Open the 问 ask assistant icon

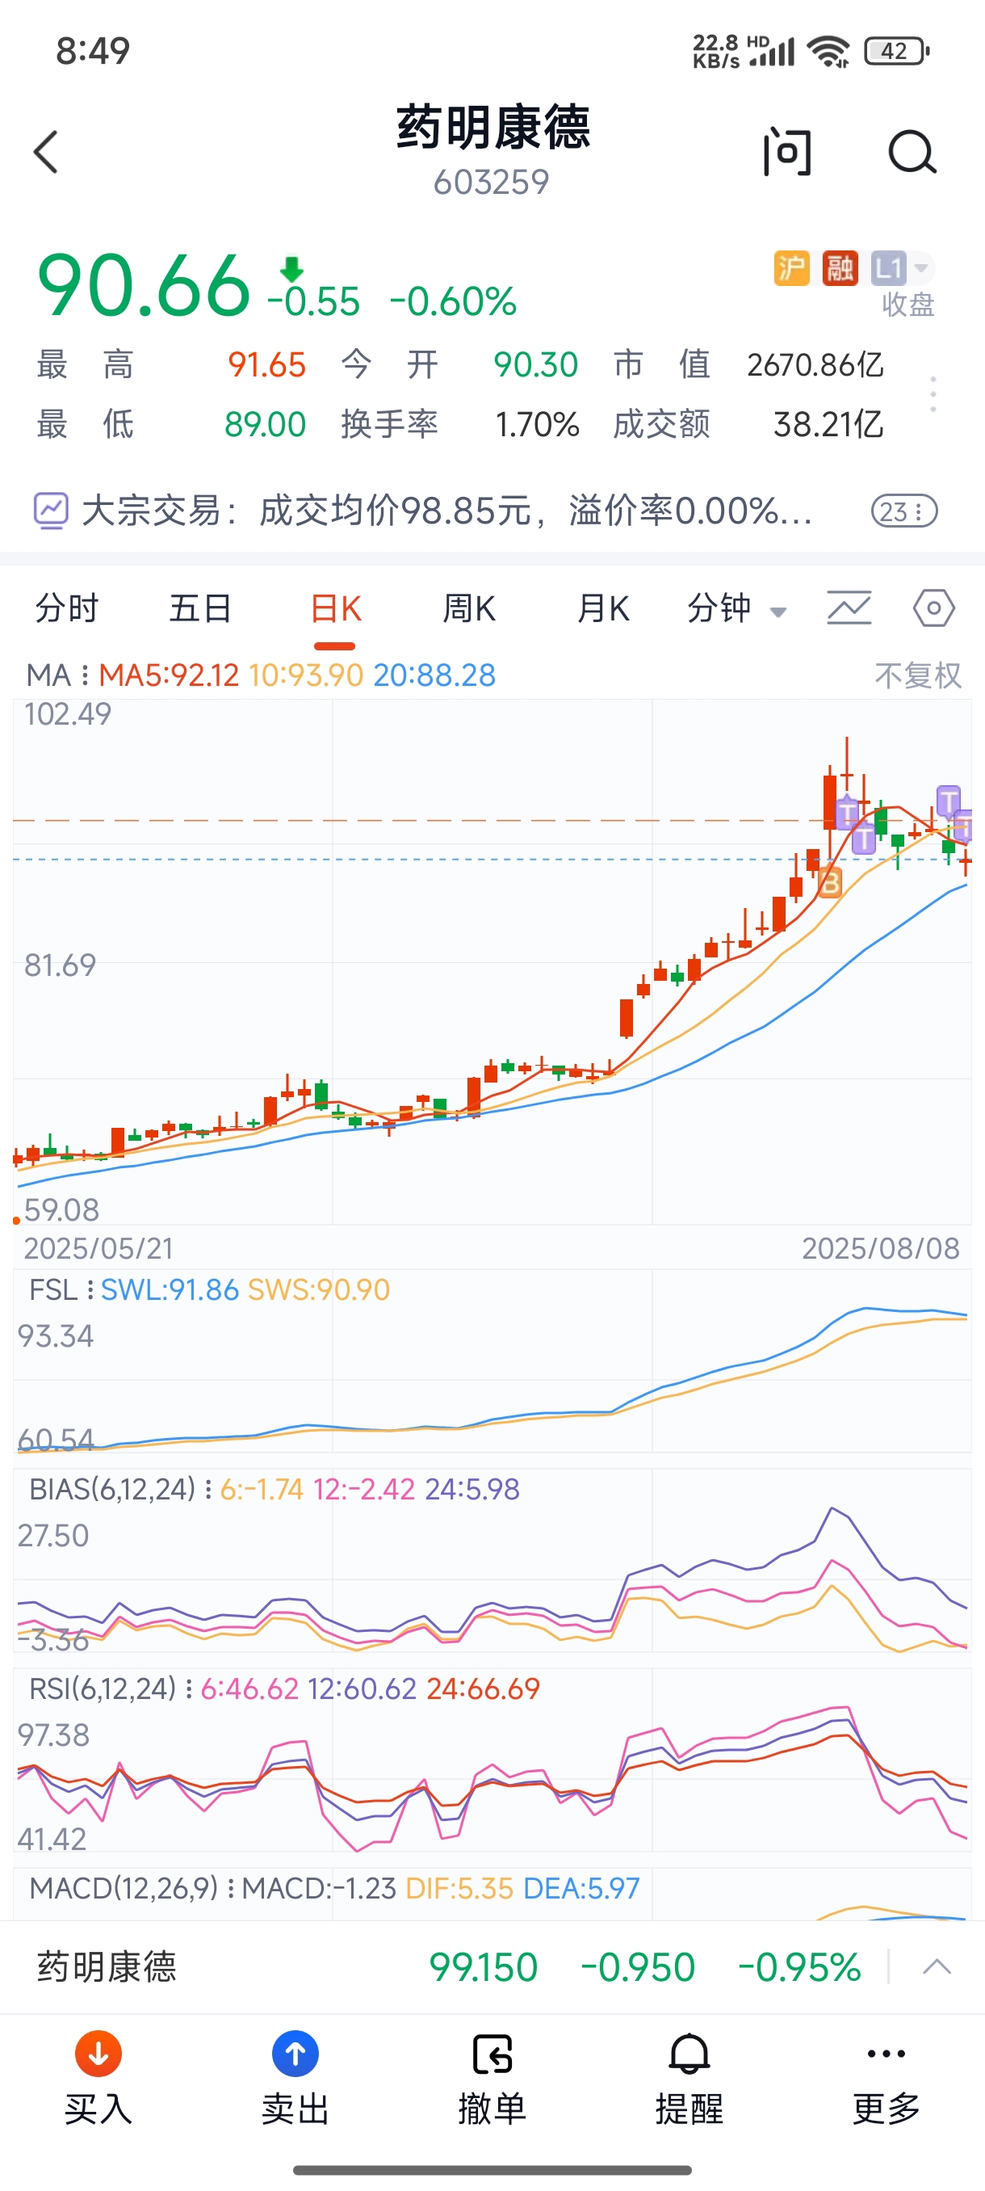click(x=787, y=152)
